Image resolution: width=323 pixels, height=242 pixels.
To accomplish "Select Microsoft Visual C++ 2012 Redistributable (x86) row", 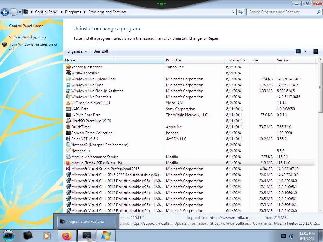I will (x=190, y=205).
